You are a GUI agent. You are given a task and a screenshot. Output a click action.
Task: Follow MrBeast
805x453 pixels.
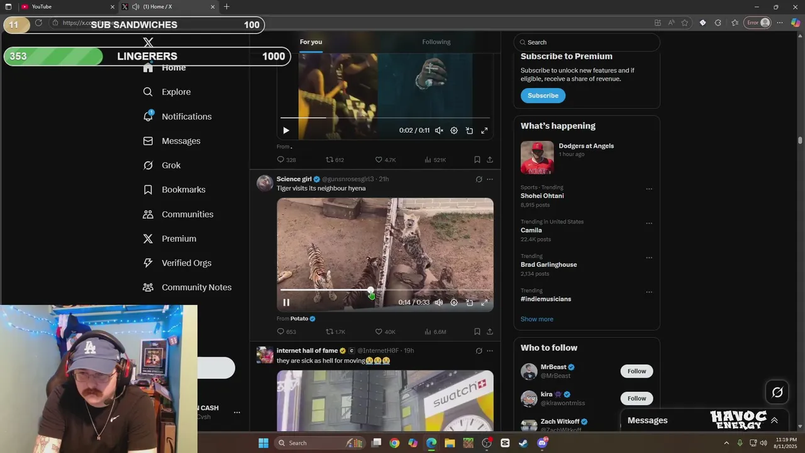coord(636,371)
